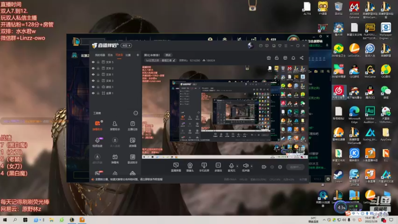
Task: Click the microphone icon in the bottom bar
Action: point(231,166)
